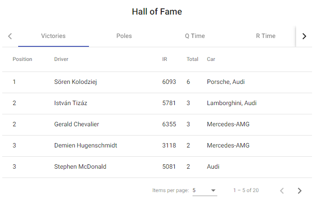Click IR value 5781
This screenshot has width=316, height=204.
click(x=169, y=103)
